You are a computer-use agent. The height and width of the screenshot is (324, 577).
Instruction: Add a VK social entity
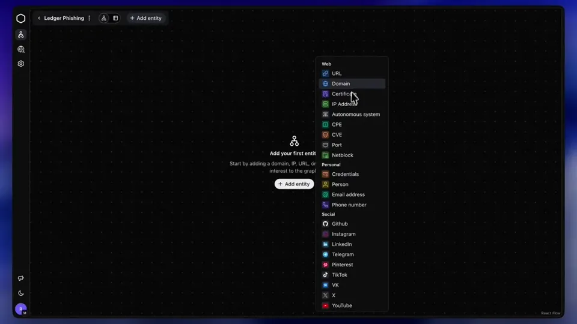352,285
